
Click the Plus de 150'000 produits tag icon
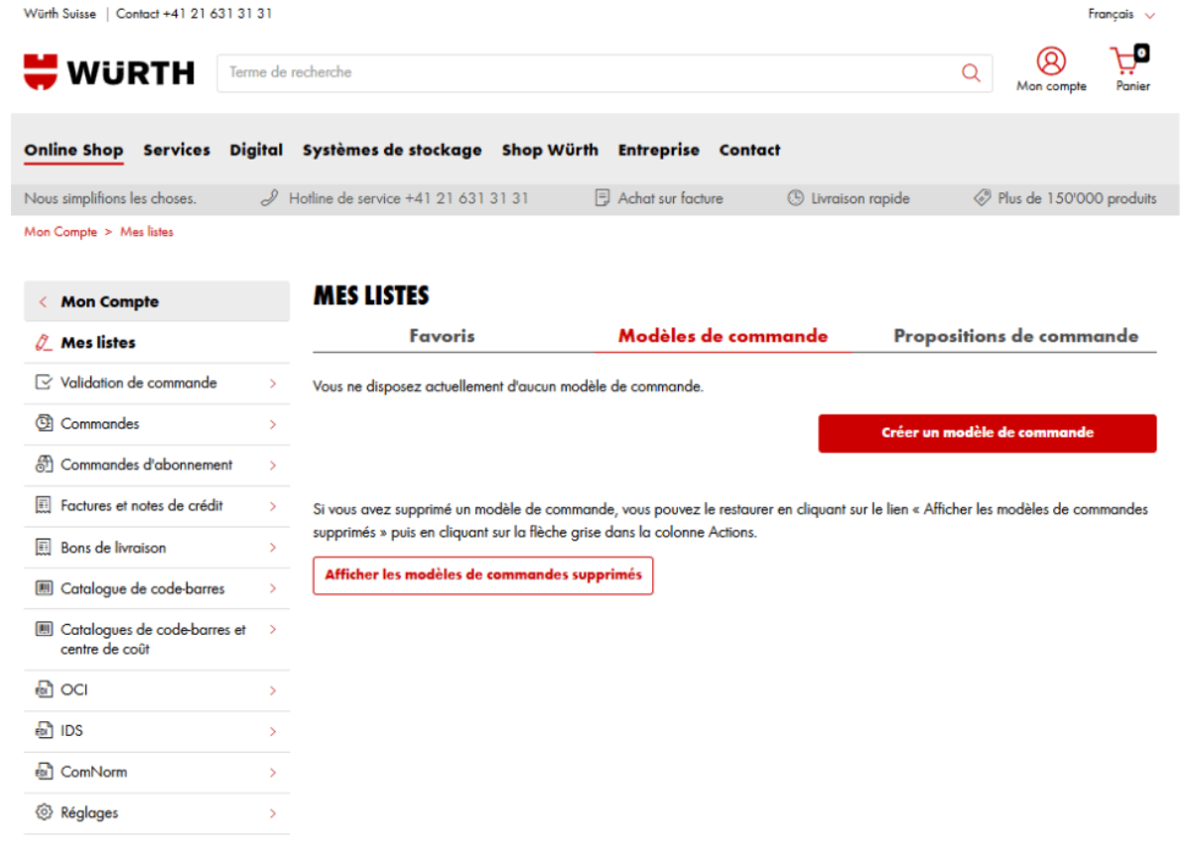pos(983,198)
